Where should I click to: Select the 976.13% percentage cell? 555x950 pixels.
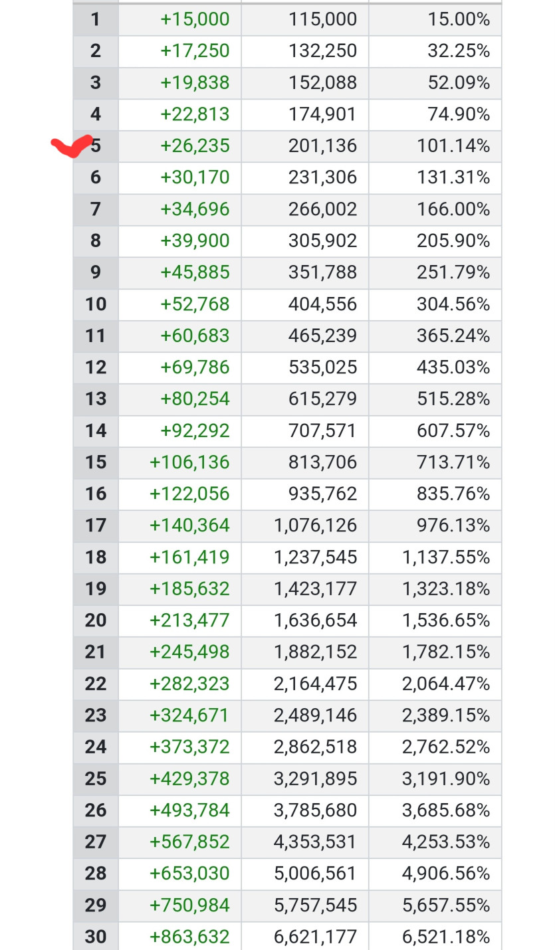[x=435, y=525]
